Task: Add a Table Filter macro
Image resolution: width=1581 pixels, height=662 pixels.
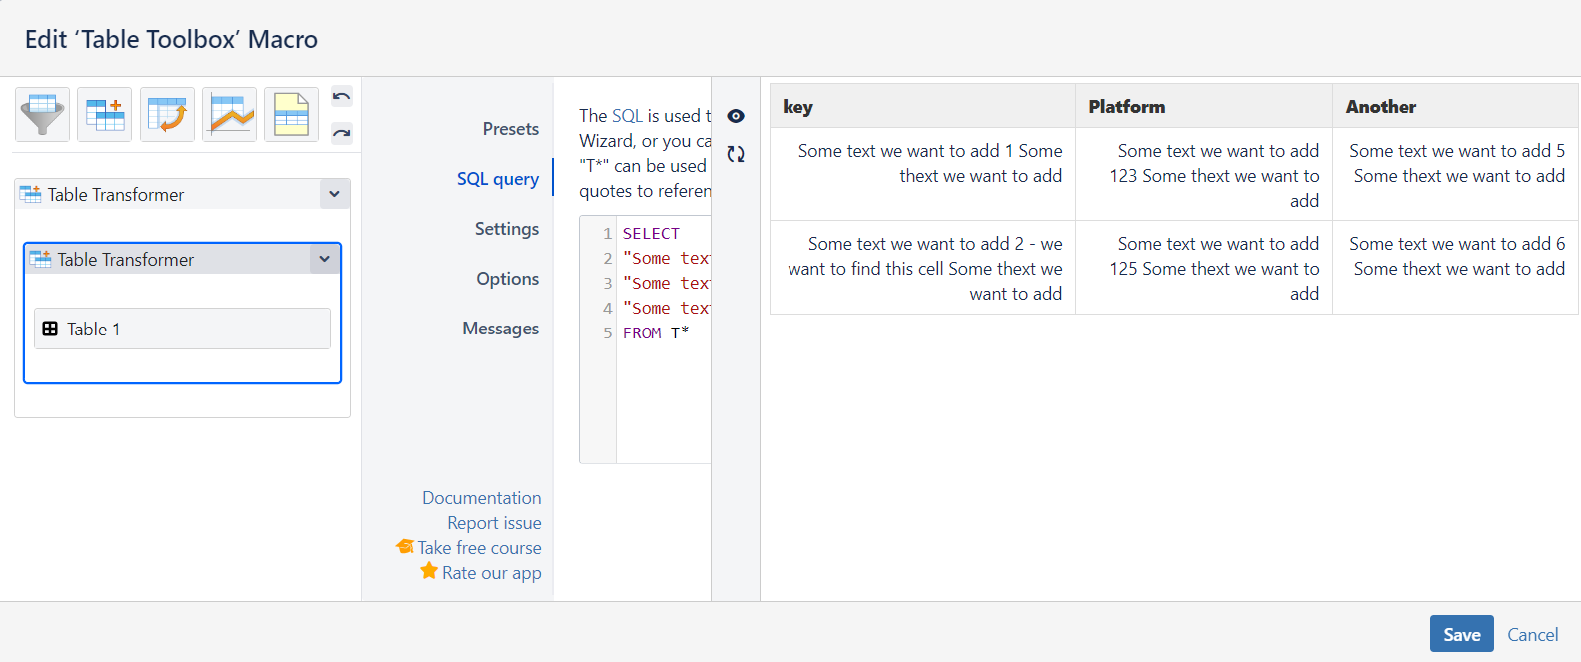Action: point(42,114)
